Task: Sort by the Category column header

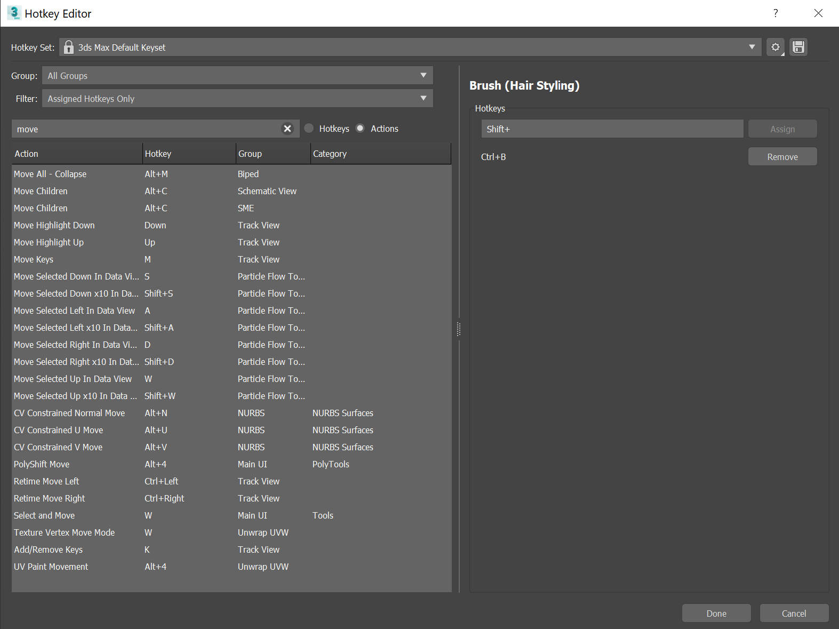Action: tap(381, 154)
